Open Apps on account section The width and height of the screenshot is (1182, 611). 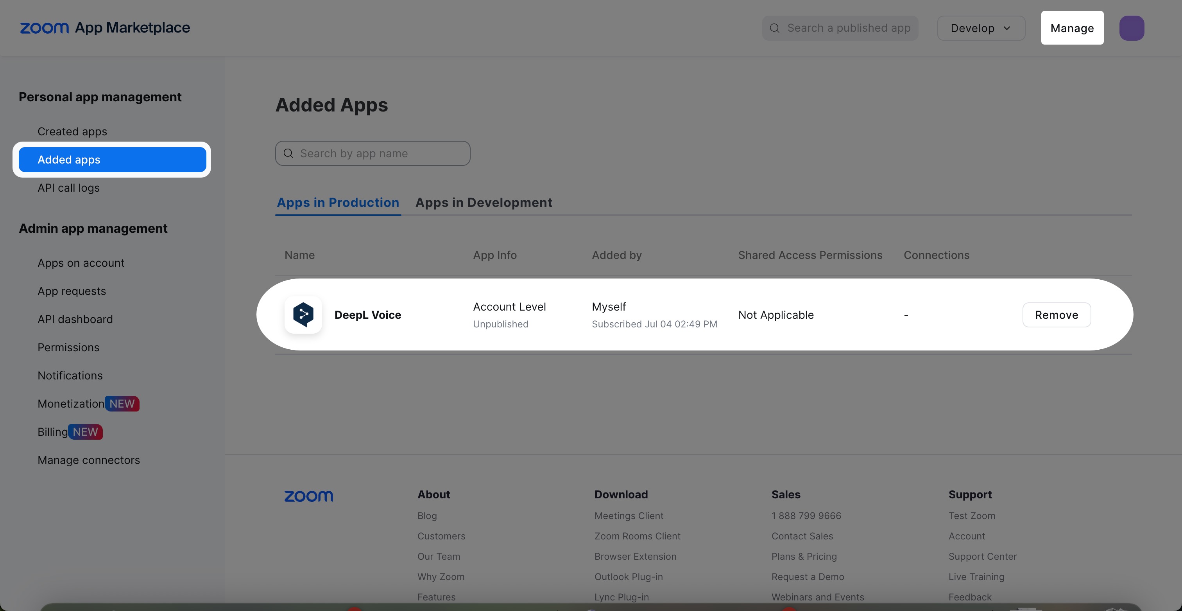81,263
